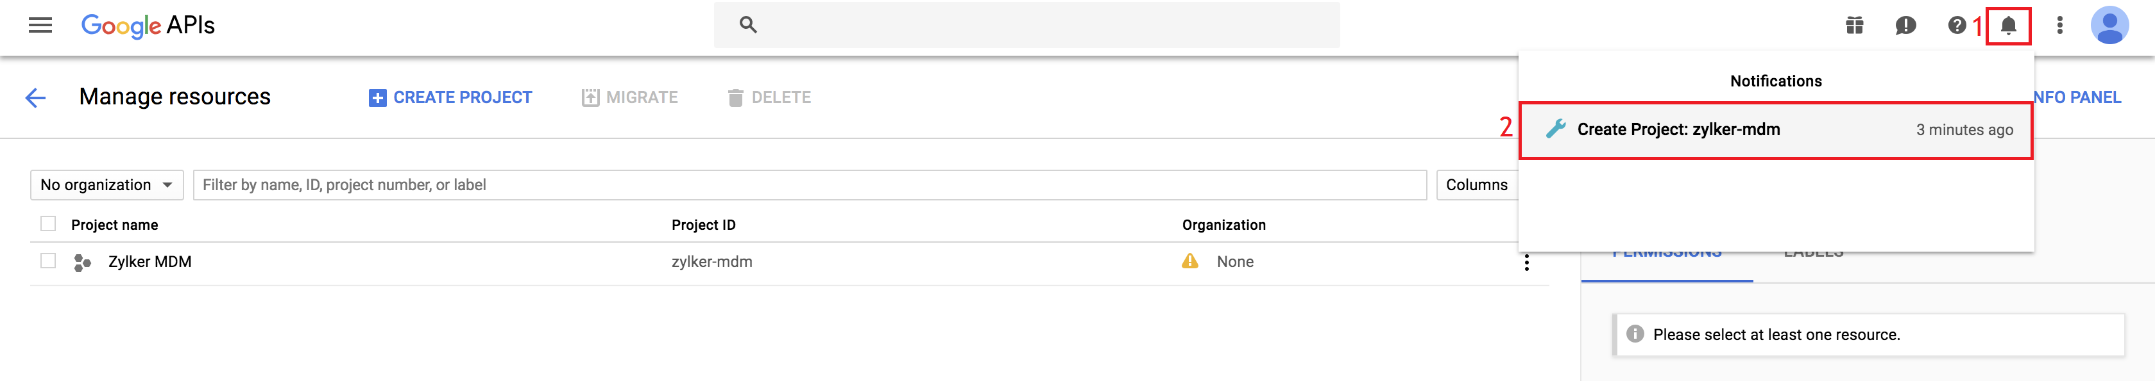Open Zylker MDM row actions menu

coord(1527,263)
